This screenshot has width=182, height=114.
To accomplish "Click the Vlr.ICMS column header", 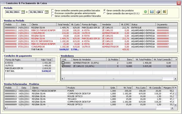I will 125,24.
